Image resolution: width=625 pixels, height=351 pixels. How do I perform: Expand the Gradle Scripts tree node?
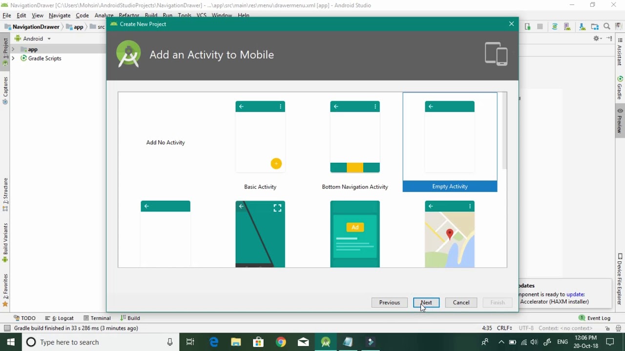[x=13, y=58]
